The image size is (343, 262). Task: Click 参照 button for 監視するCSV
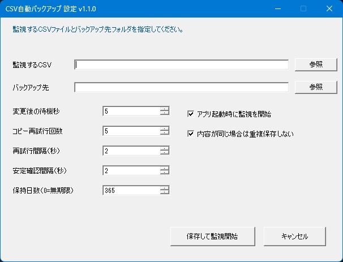point(316,65)
